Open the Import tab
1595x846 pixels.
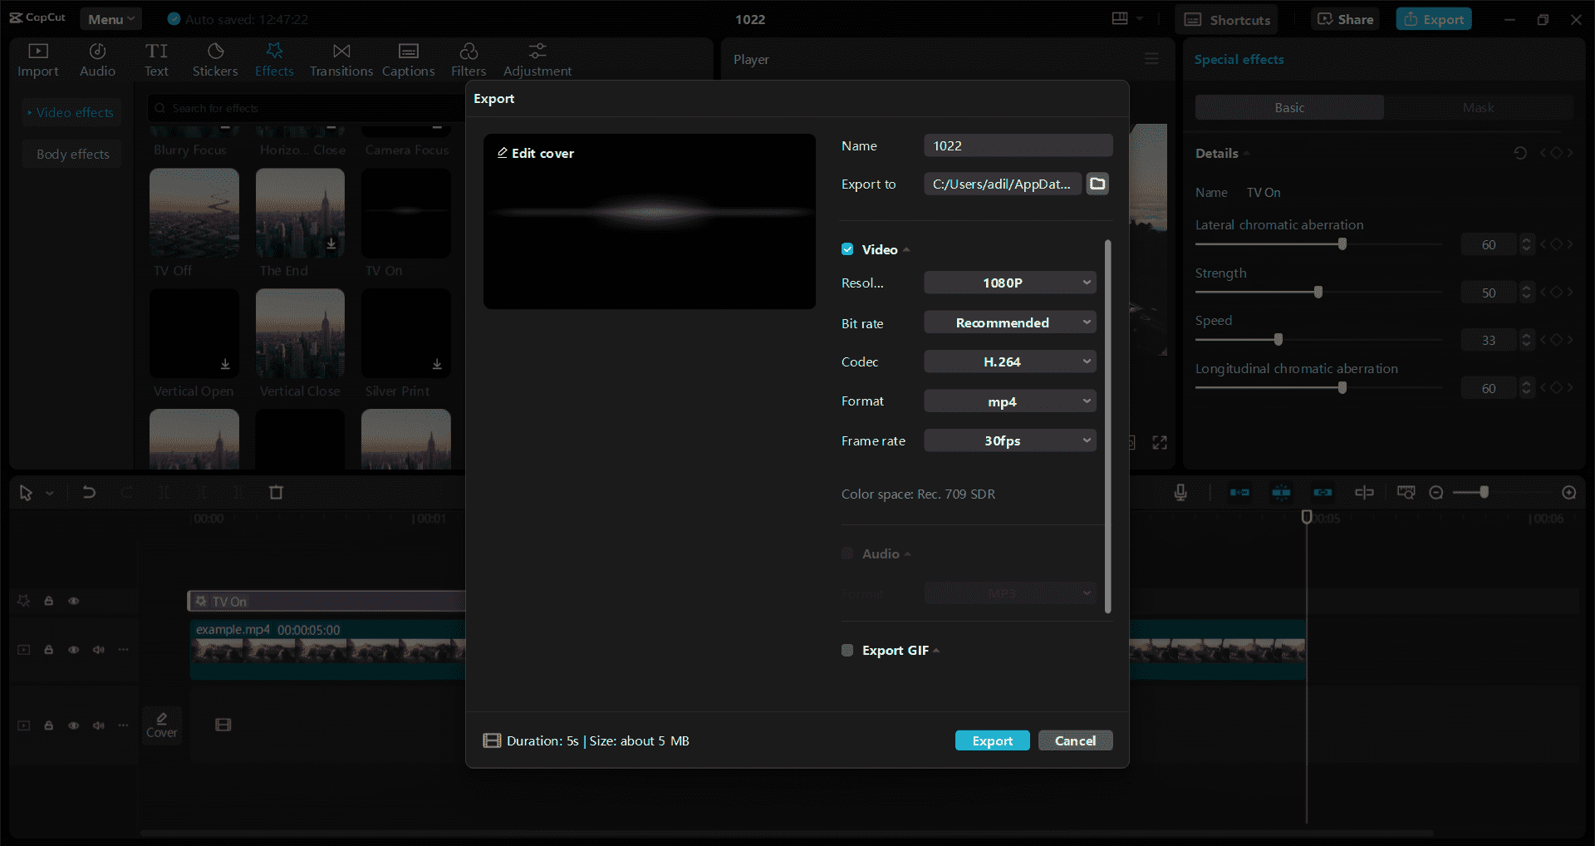[x=38, y=60]
